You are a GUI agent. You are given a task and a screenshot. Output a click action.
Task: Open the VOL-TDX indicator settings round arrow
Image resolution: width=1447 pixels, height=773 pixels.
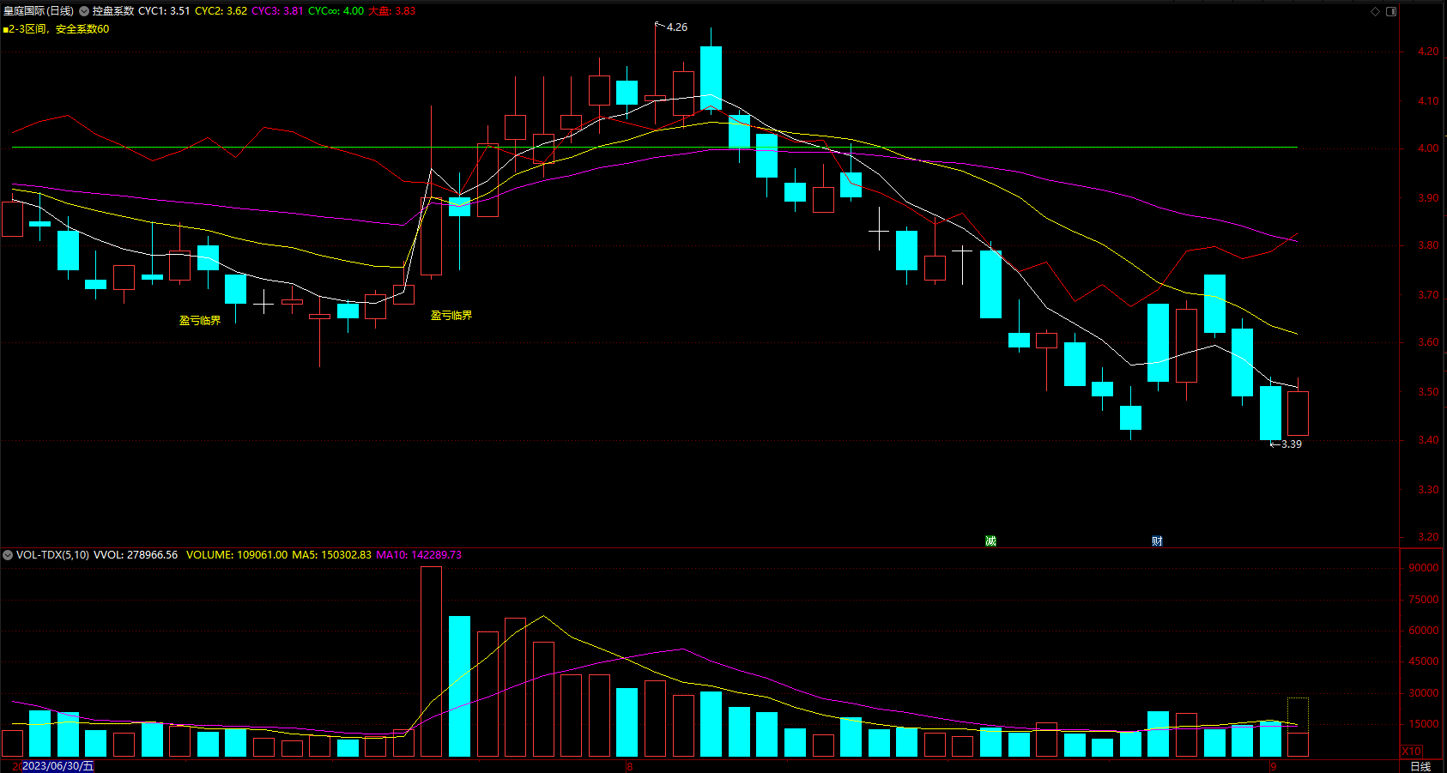pos(8,555)
